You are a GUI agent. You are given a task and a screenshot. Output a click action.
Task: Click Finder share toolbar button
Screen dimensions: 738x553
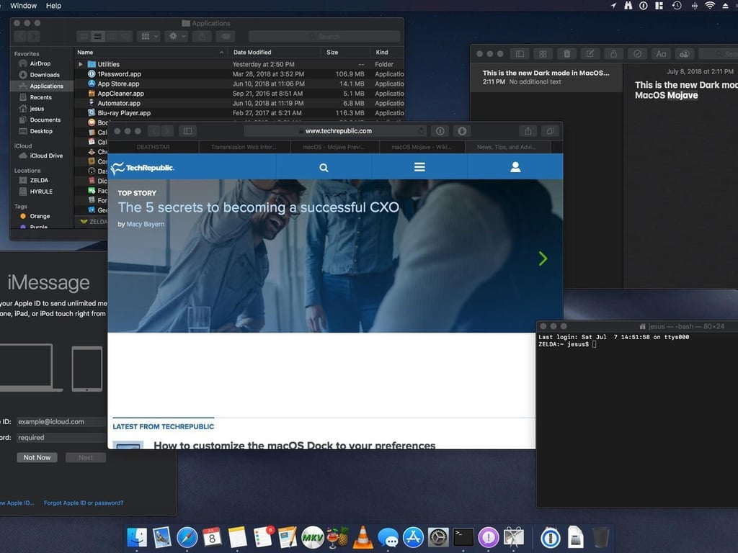[x=202, y=36]
